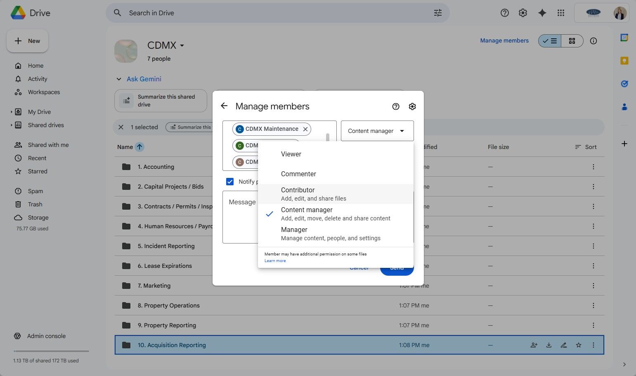The image size is (636, 376).
Task: Rename Acquisition Reporting using pencil icon
Action: coord(564,345)
